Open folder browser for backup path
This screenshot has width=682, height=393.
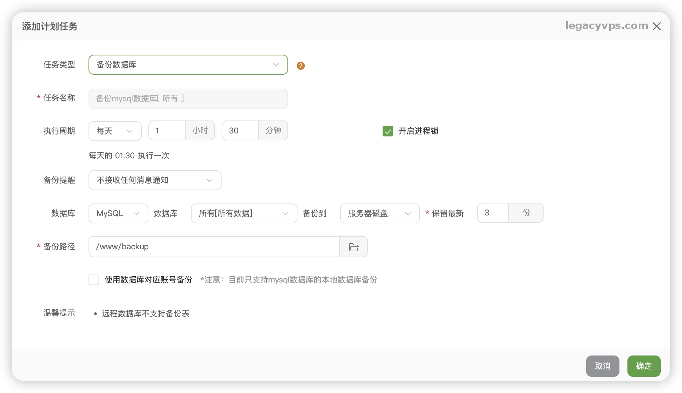(353, 247)
